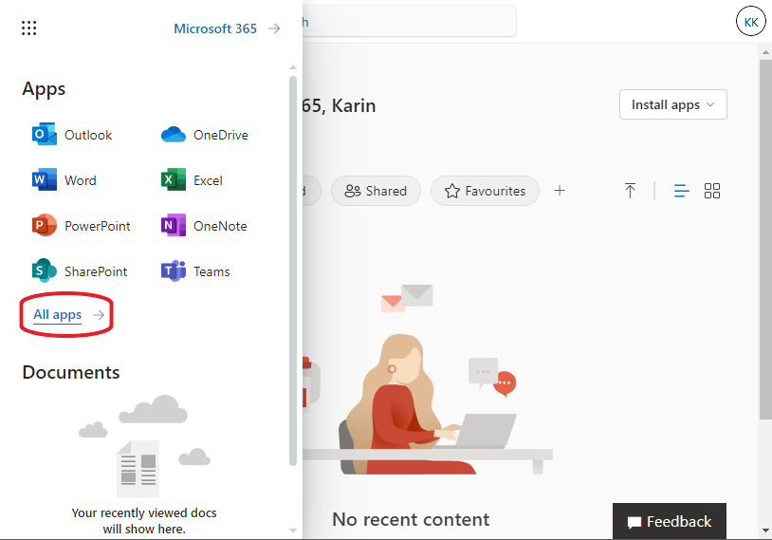Click recently viewed docs message
772x540 pixels.
coord(144,521)
